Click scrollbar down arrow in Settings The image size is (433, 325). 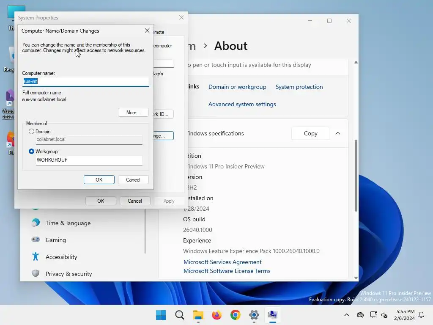point(356,278)
